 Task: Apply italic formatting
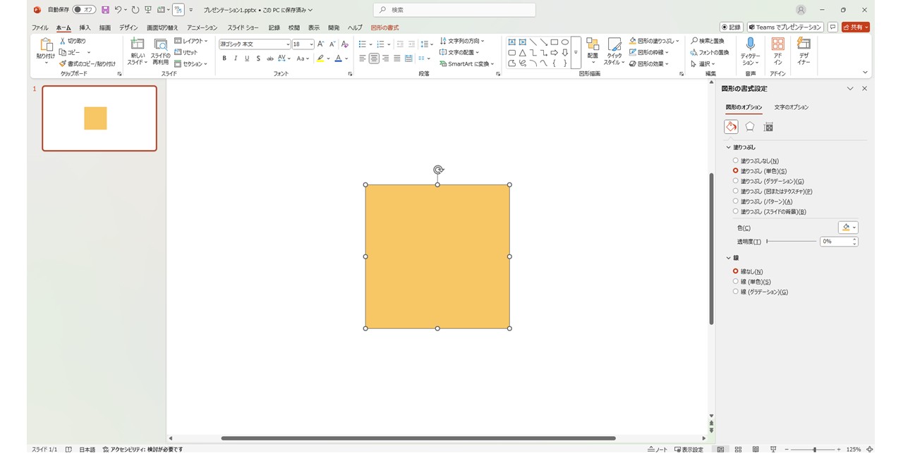point(236,58)
